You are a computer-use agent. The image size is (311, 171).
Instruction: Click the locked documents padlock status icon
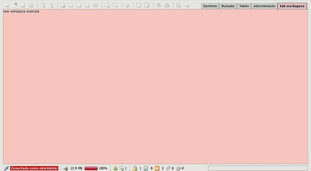click(135, 168)
